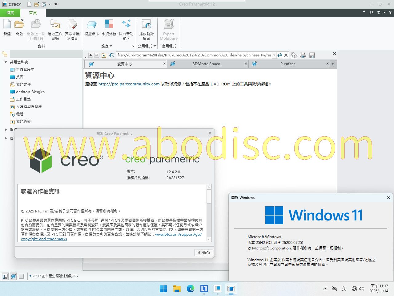Switch to the 3DModelSpace tab
Screen dimensions: 394x296
click(x=206, y=64)
